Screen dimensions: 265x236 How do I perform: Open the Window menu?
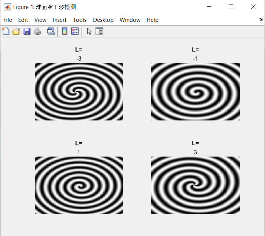130,20
